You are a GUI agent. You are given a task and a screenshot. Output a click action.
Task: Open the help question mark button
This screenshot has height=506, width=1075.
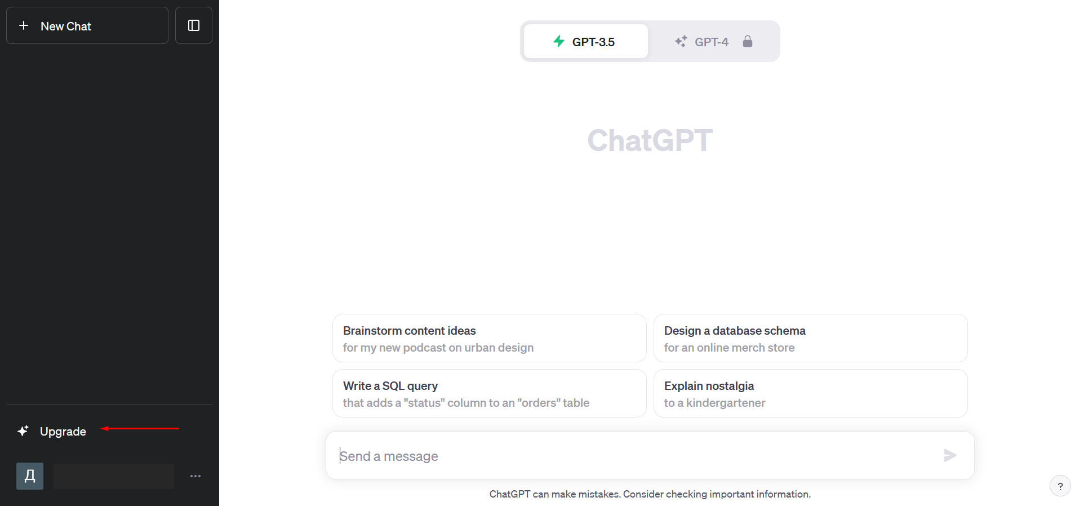point(1060,486)
